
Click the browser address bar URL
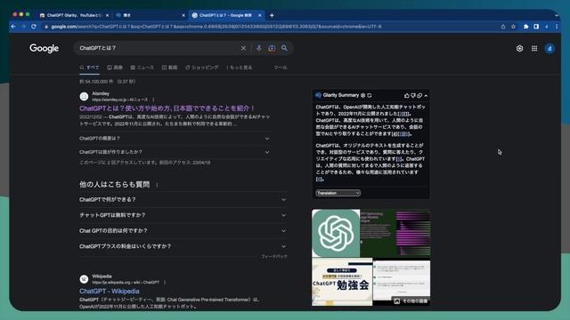216,27
